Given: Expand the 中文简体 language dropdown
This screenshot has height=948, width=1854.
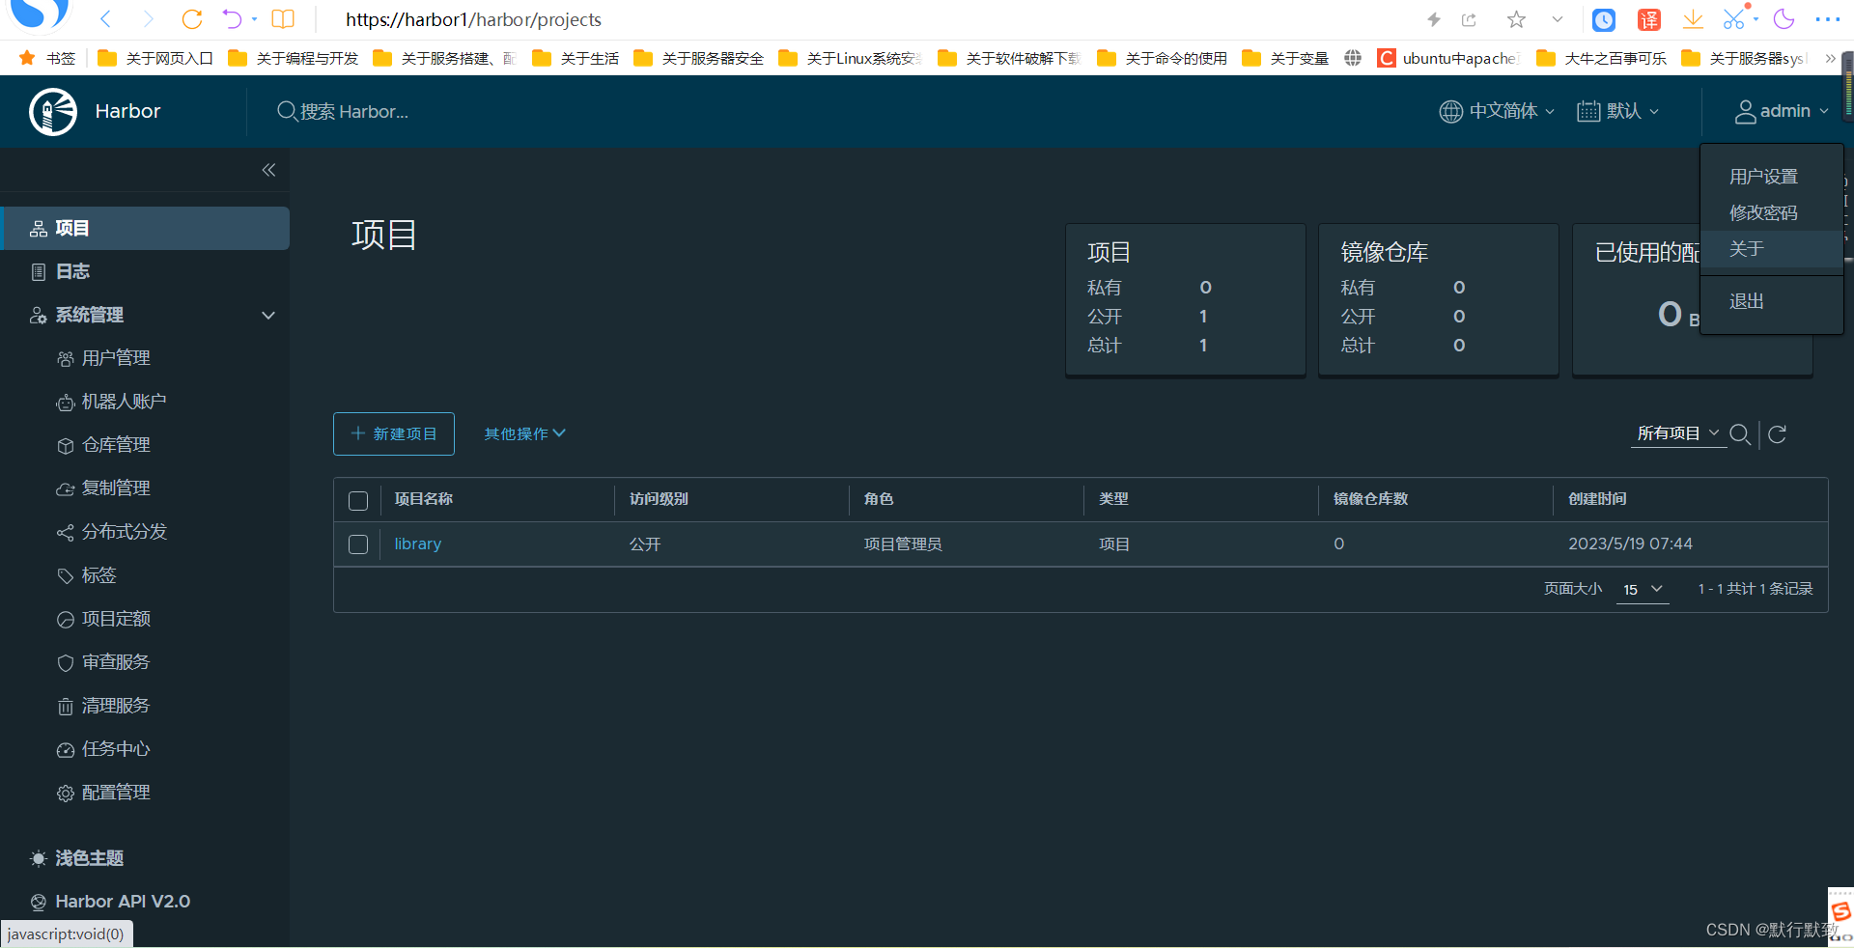Looking at the screenshot, I should click(1497, 112).
